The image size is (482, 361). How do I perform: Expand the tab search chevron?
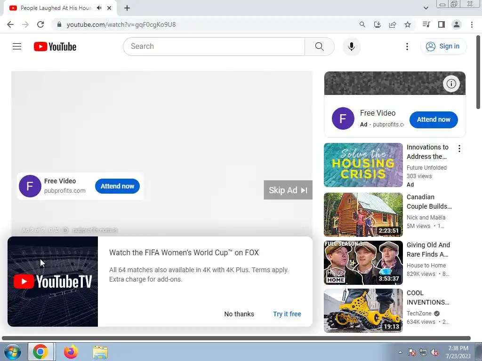coord(426,8)
